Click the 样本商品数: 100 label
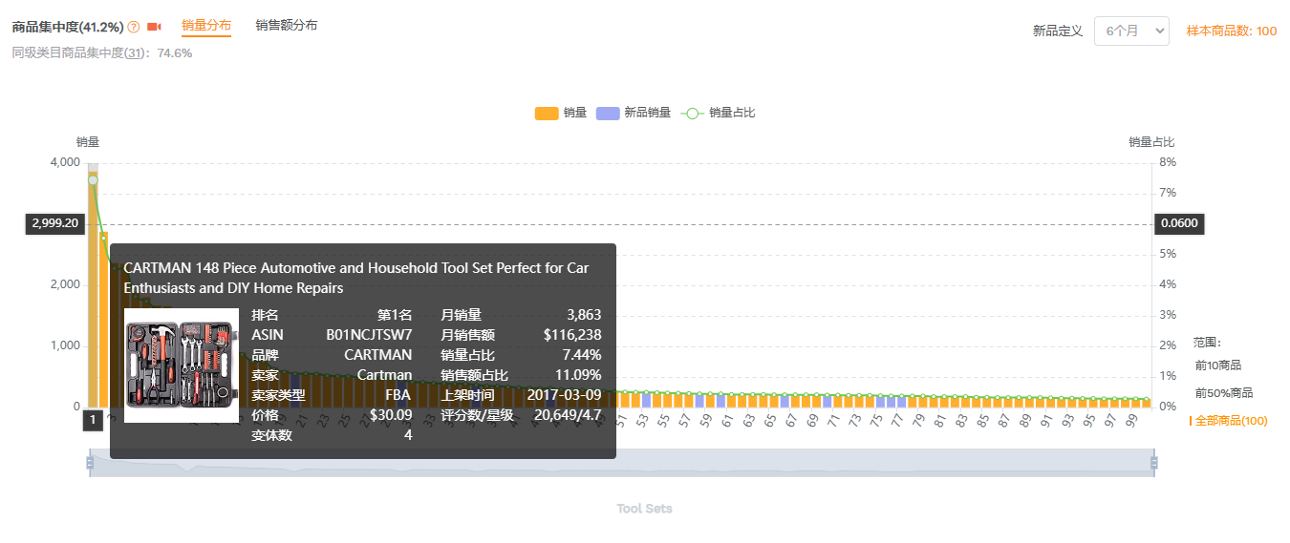 point(1231,31)
